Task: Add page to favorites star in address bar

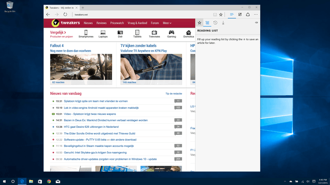Action: pos(221,15)
